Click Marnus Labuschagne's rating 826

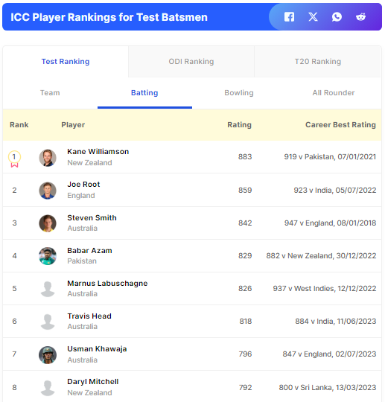(x=245, y=289)
